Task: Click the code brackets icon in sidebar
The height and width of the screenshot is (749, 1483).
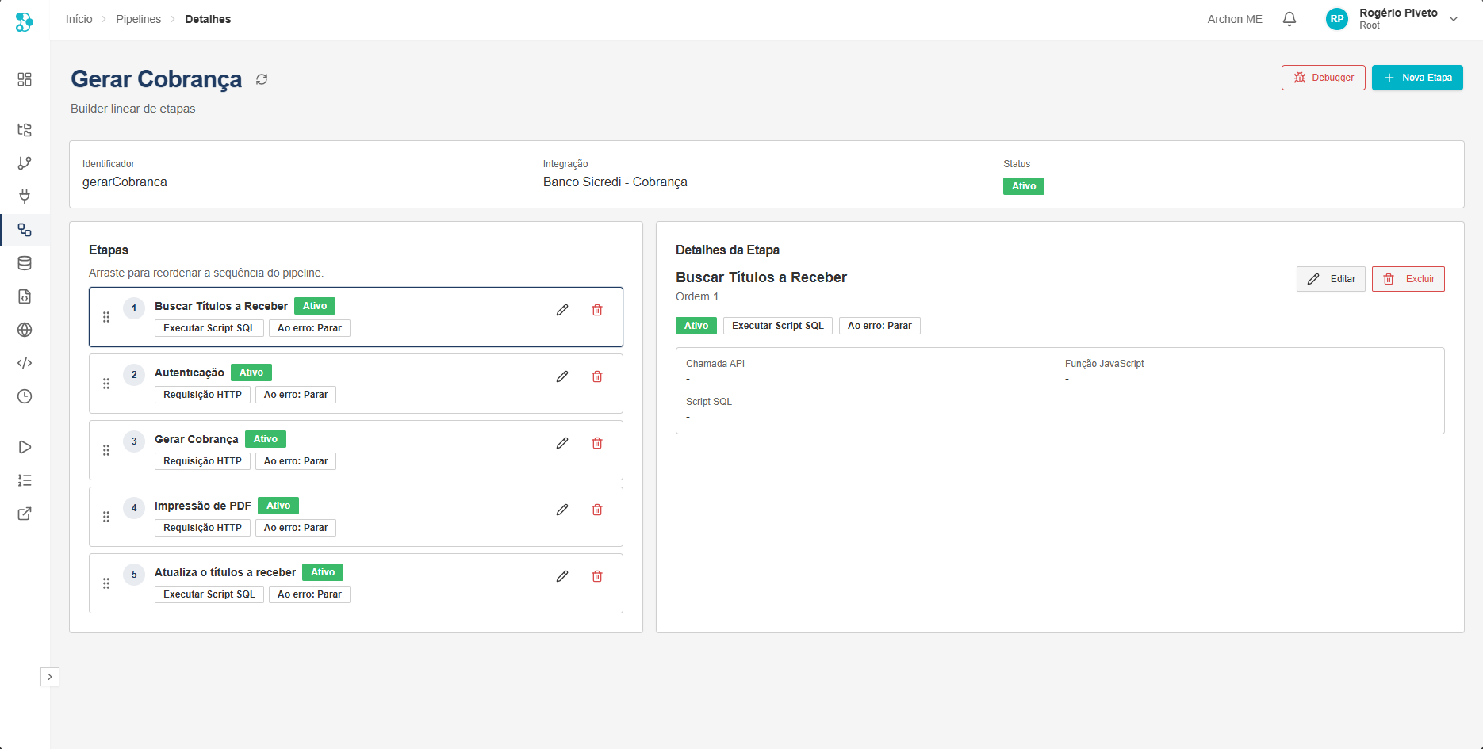Action: pyautogui.click(x=25, y=363)
